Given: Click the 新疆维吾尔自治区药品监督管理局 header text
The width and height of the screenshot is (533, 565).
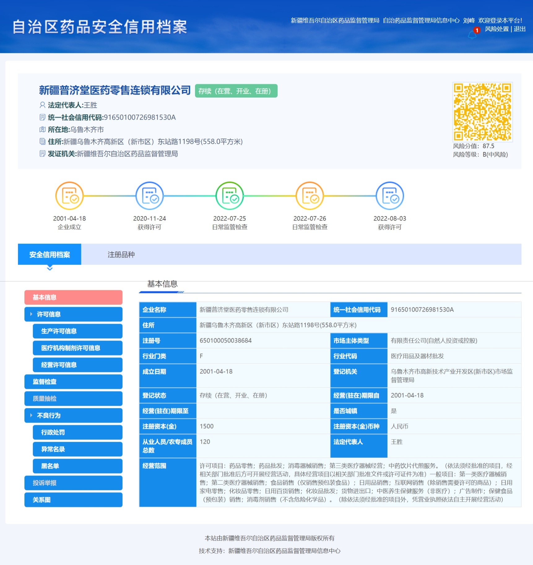Looking at the screenshot, I should coord(335,20).
